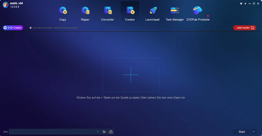
Task: Click the ISO image icon next to Ziel
Action: [111, 132]
